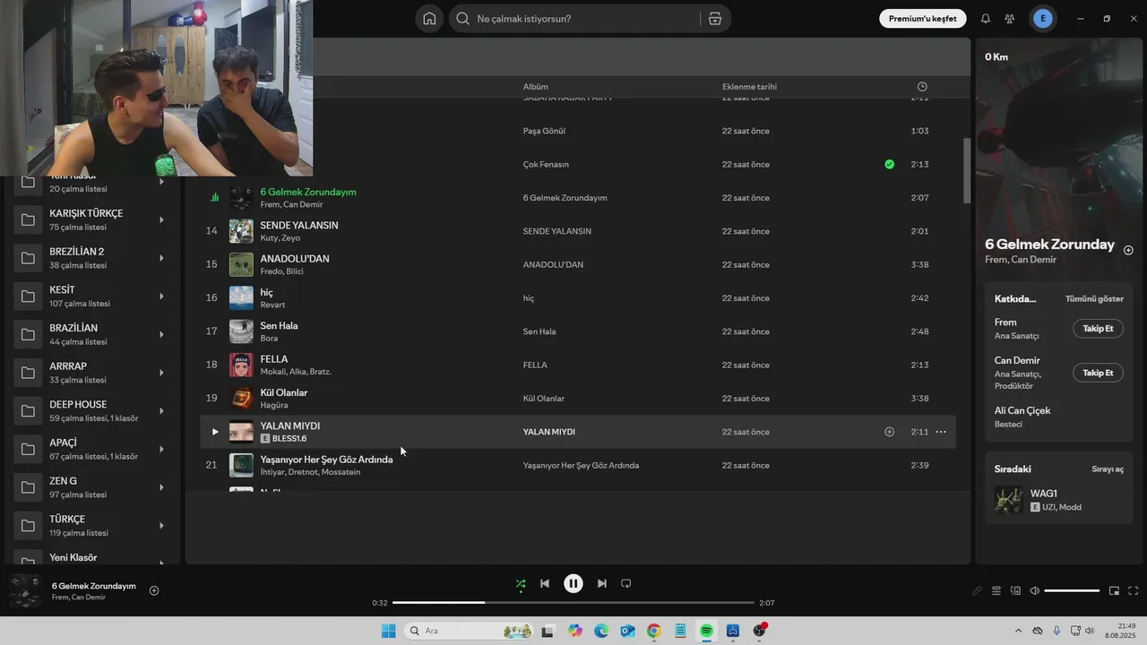Viewport: 1147px width, 645px height.
Task: Follow Frem with Takip Et
Action: 1098,329
